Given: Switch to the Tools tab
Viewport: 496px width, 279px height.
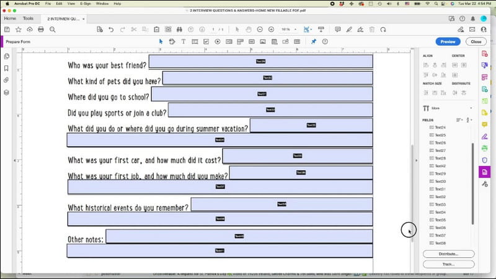Looking at the screenshot, I should click(x=29, y=18).
